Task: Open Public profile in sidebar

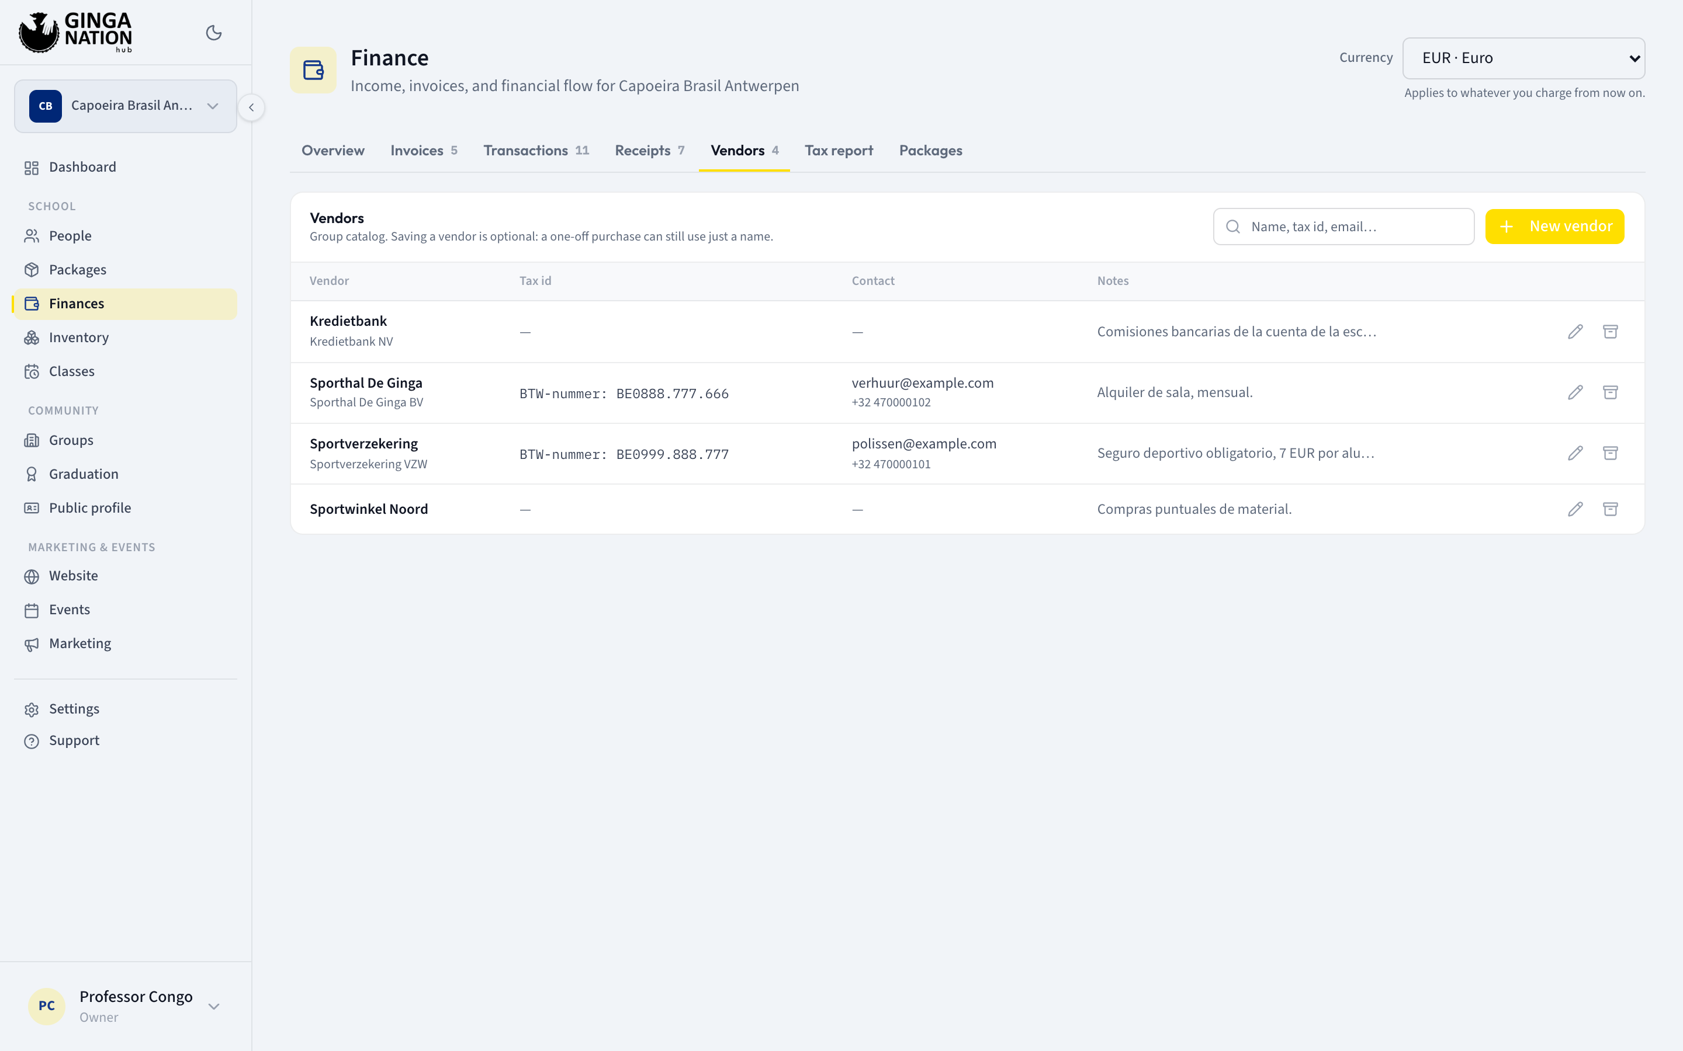Action: tap(125, 508)
